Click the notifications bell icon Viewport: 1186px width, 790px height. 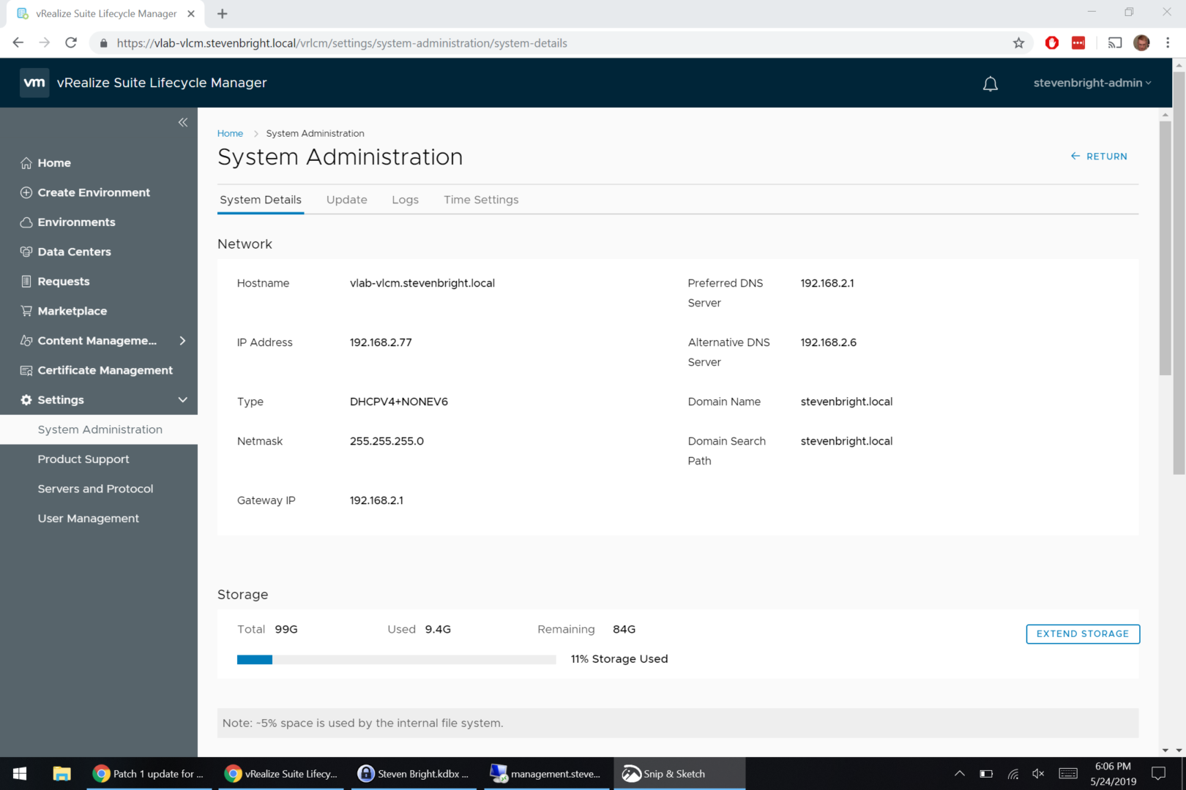[x=990, y=84]
